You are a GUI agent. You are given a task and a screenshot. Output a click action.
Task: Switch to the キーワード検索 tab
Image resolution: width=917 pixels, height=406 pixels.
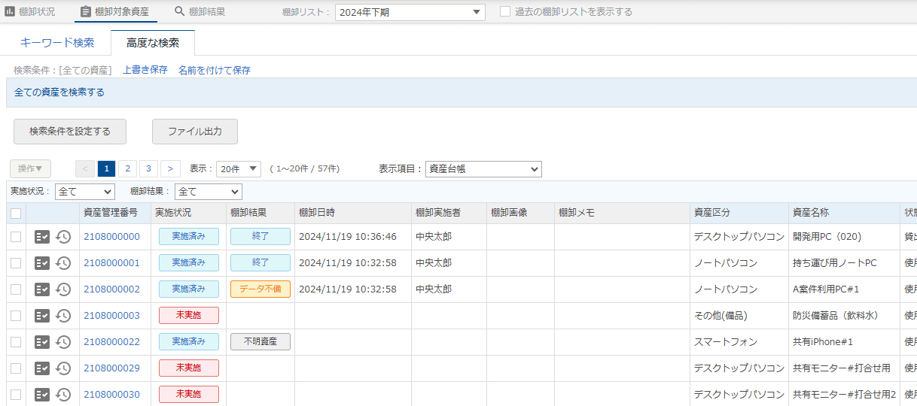57,43
